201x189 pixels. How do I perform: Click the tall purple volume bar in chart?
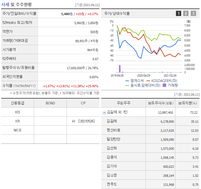click(x=120, y=69)
